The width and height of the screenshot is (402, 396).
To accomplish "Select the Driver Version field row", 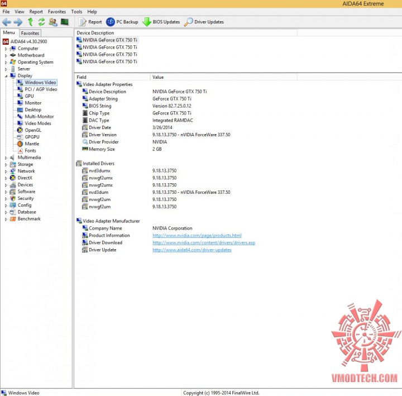I will click(x=156, y=135).
